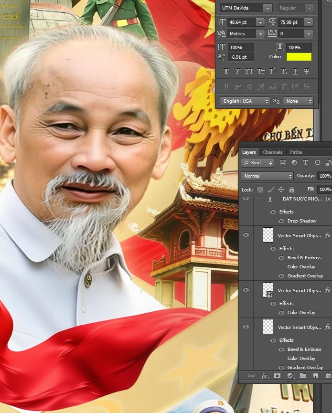This screenshot has height=413, width=332.
Task: Create a new group with folder icon
Action: pyautogui.click(x=303, y=376)
